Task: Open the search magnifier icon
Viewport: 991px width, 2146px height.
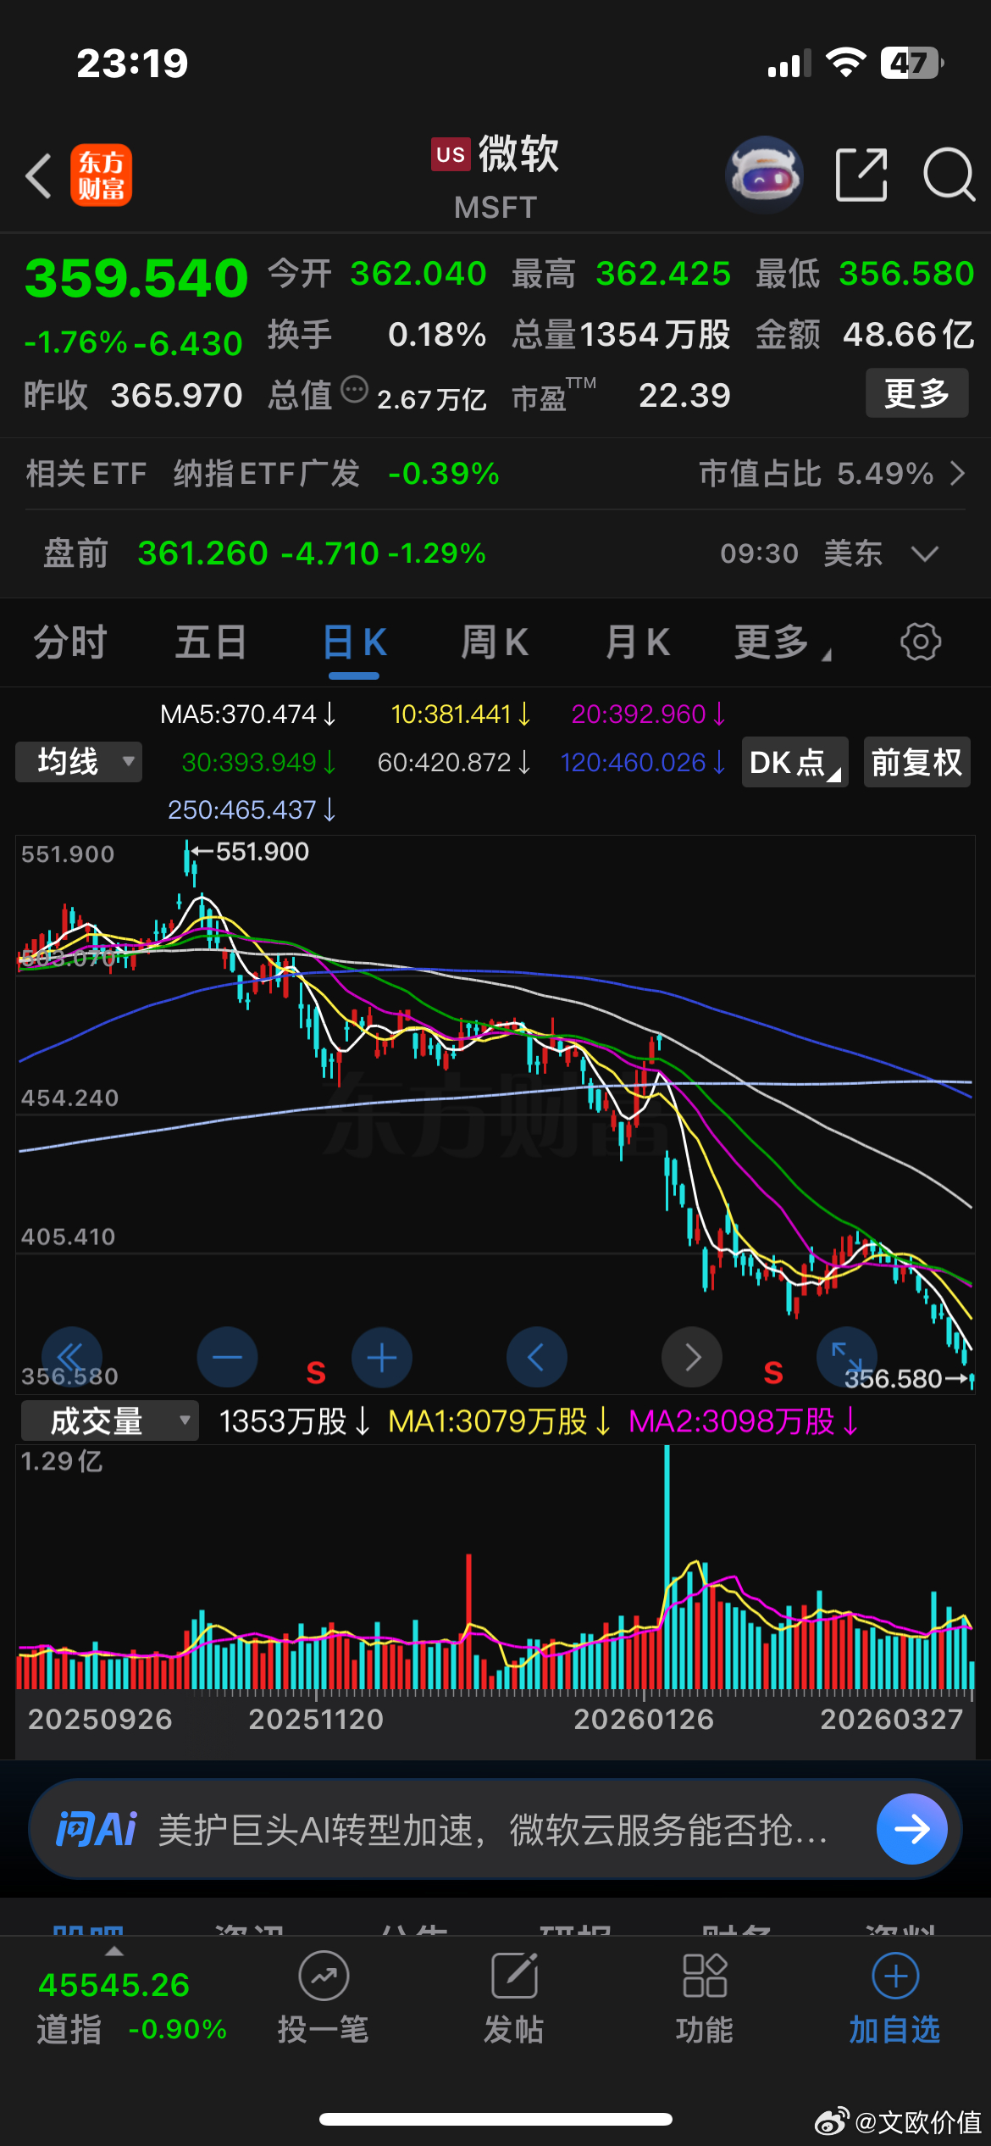Action: point(949,175)
